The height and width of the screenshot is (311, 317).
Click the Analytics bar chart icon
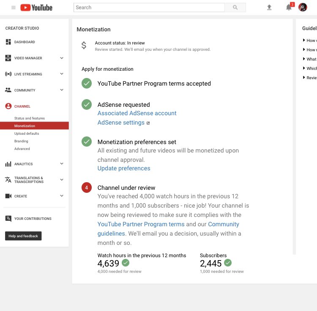coord(8,164)
